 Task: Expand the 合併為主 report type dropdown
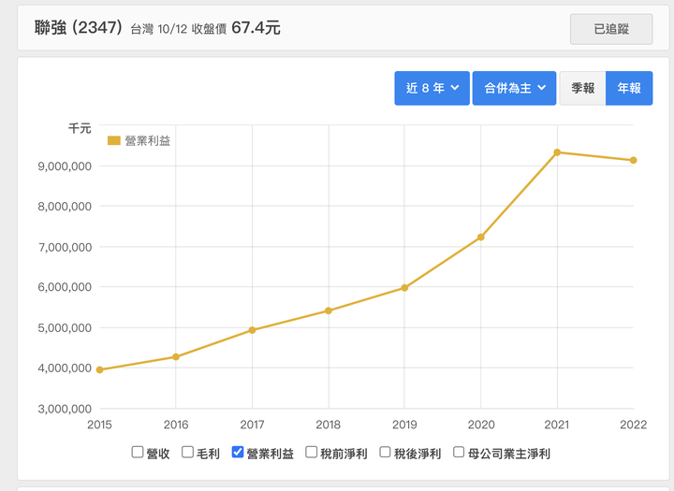coord(514,88)
